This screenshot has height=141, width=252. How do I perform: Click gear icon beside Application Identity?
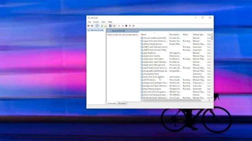click(x=142, y=56)
